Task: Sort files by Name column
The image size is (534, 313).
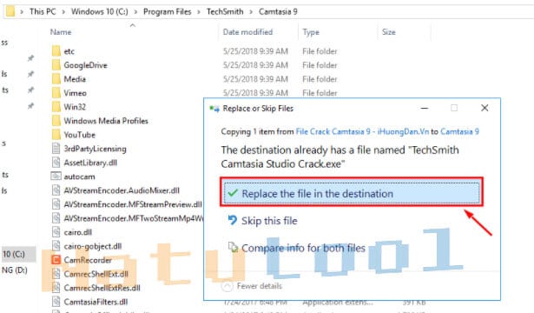Action: [61, 32]
